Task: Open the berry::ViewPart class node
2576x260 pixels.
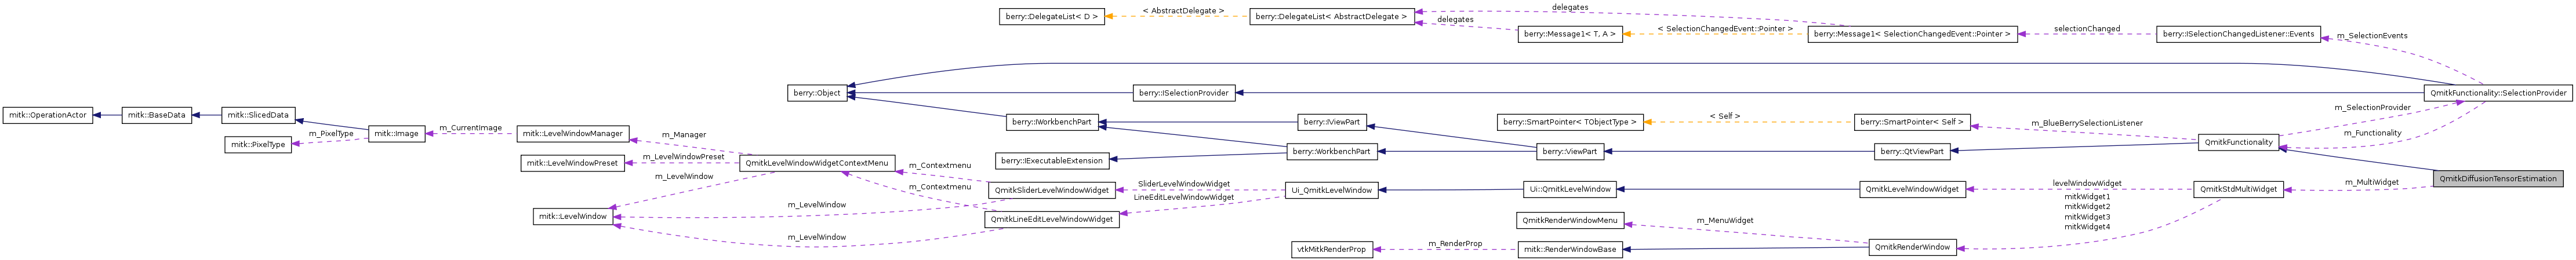Action: (x=1570, y=152)
